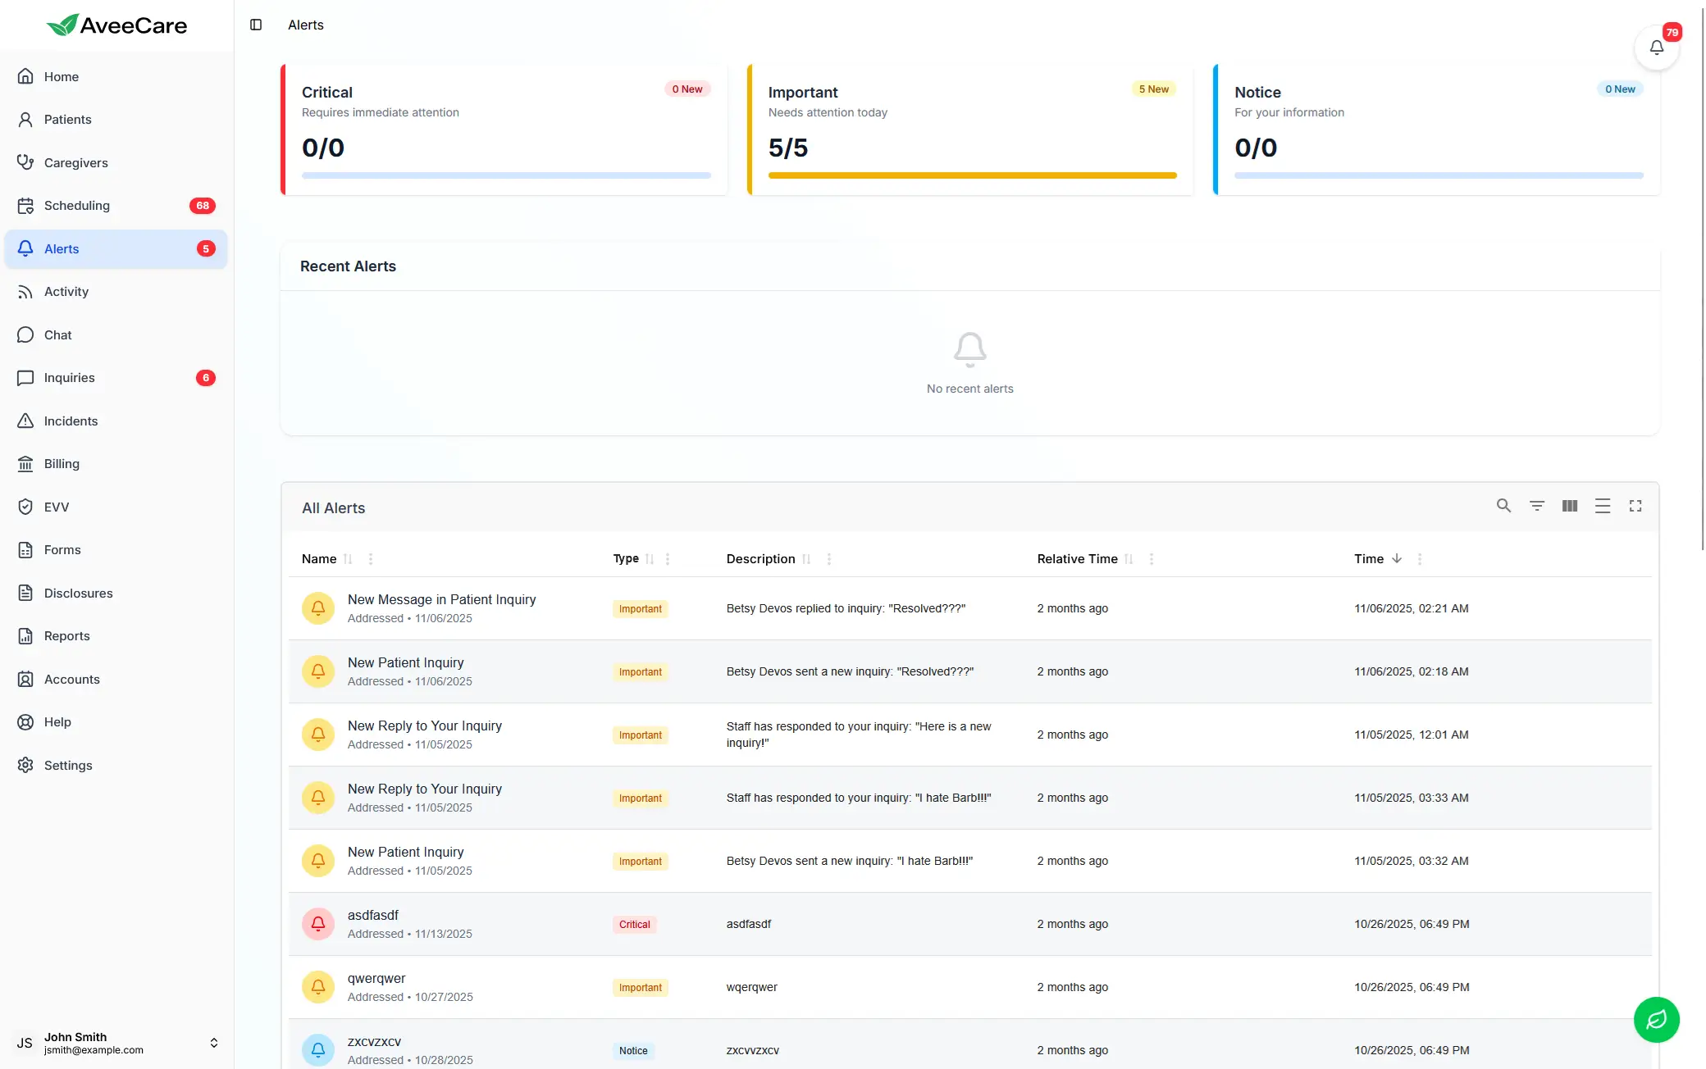This screenshot has height=1069, width=1706.
Task: Collapse the sidebar using panel toggle icon
Action: click(x=256, y=25)
